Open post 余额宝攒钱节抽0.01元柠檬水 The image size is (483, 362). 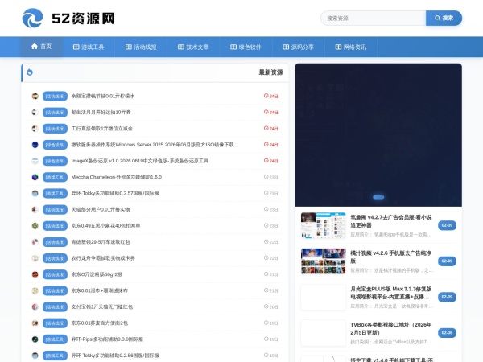click(x=103, y=96)
